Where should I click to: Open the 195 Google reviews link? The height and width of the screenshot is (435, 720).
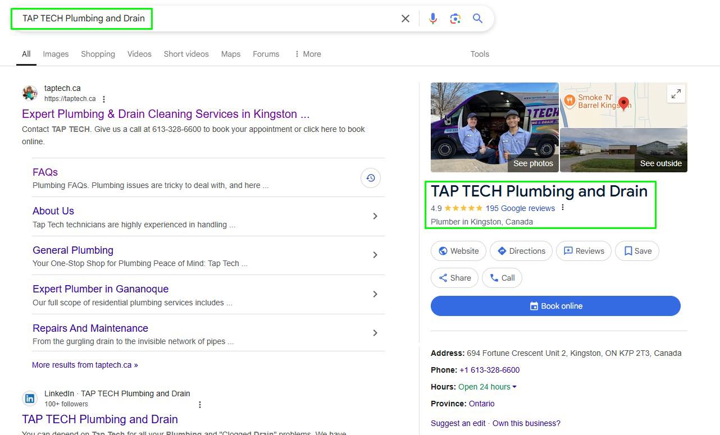[520, 208]
